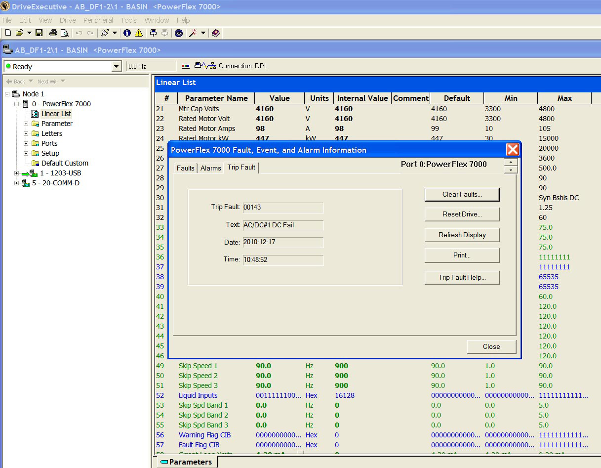Click the Node 1 computer icon in tree

coord(16,94)
